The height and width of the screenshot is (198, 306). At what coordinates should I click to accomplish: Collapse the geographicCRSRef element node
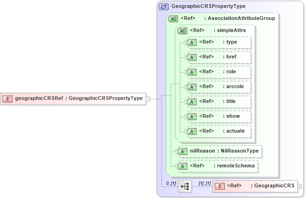(x=148, y=99)
